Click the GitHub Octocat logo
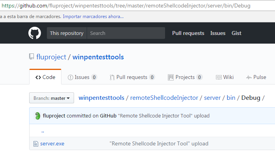Viewport: 275px width, 156px height. coord(35,33)
